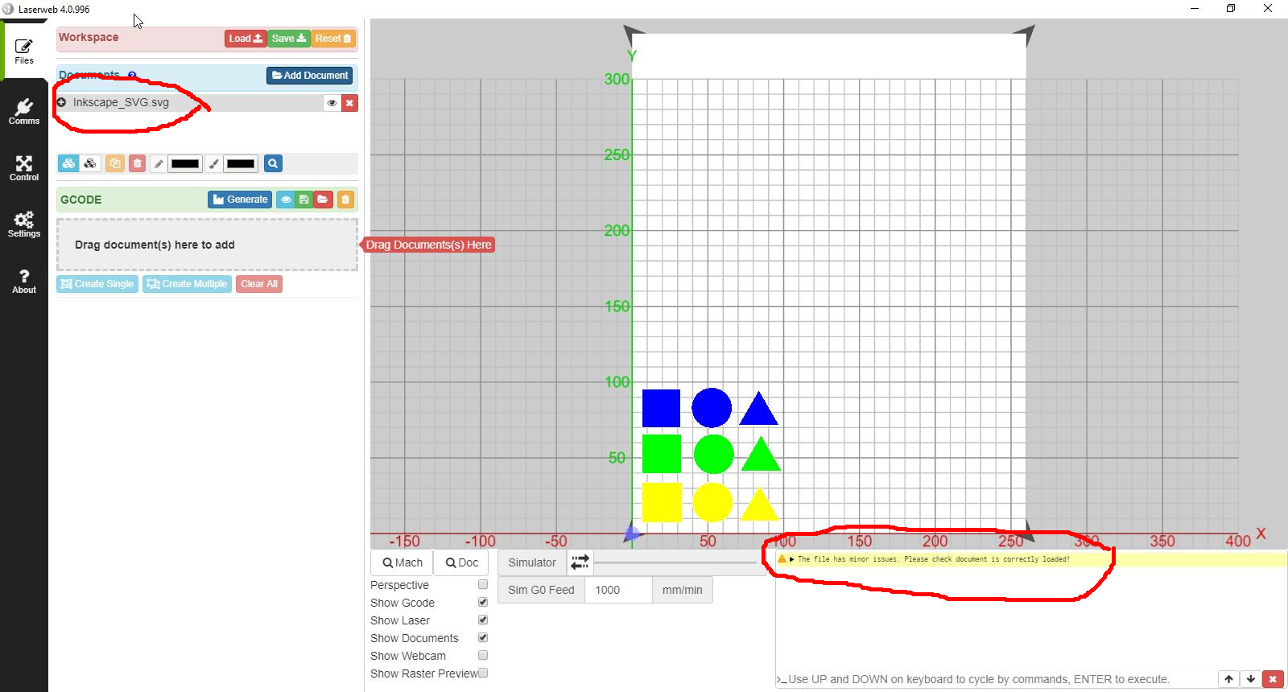This screenshot has height=692, width=1288.
Task: Expand the file issues warning message
Action: click(792, 559)
